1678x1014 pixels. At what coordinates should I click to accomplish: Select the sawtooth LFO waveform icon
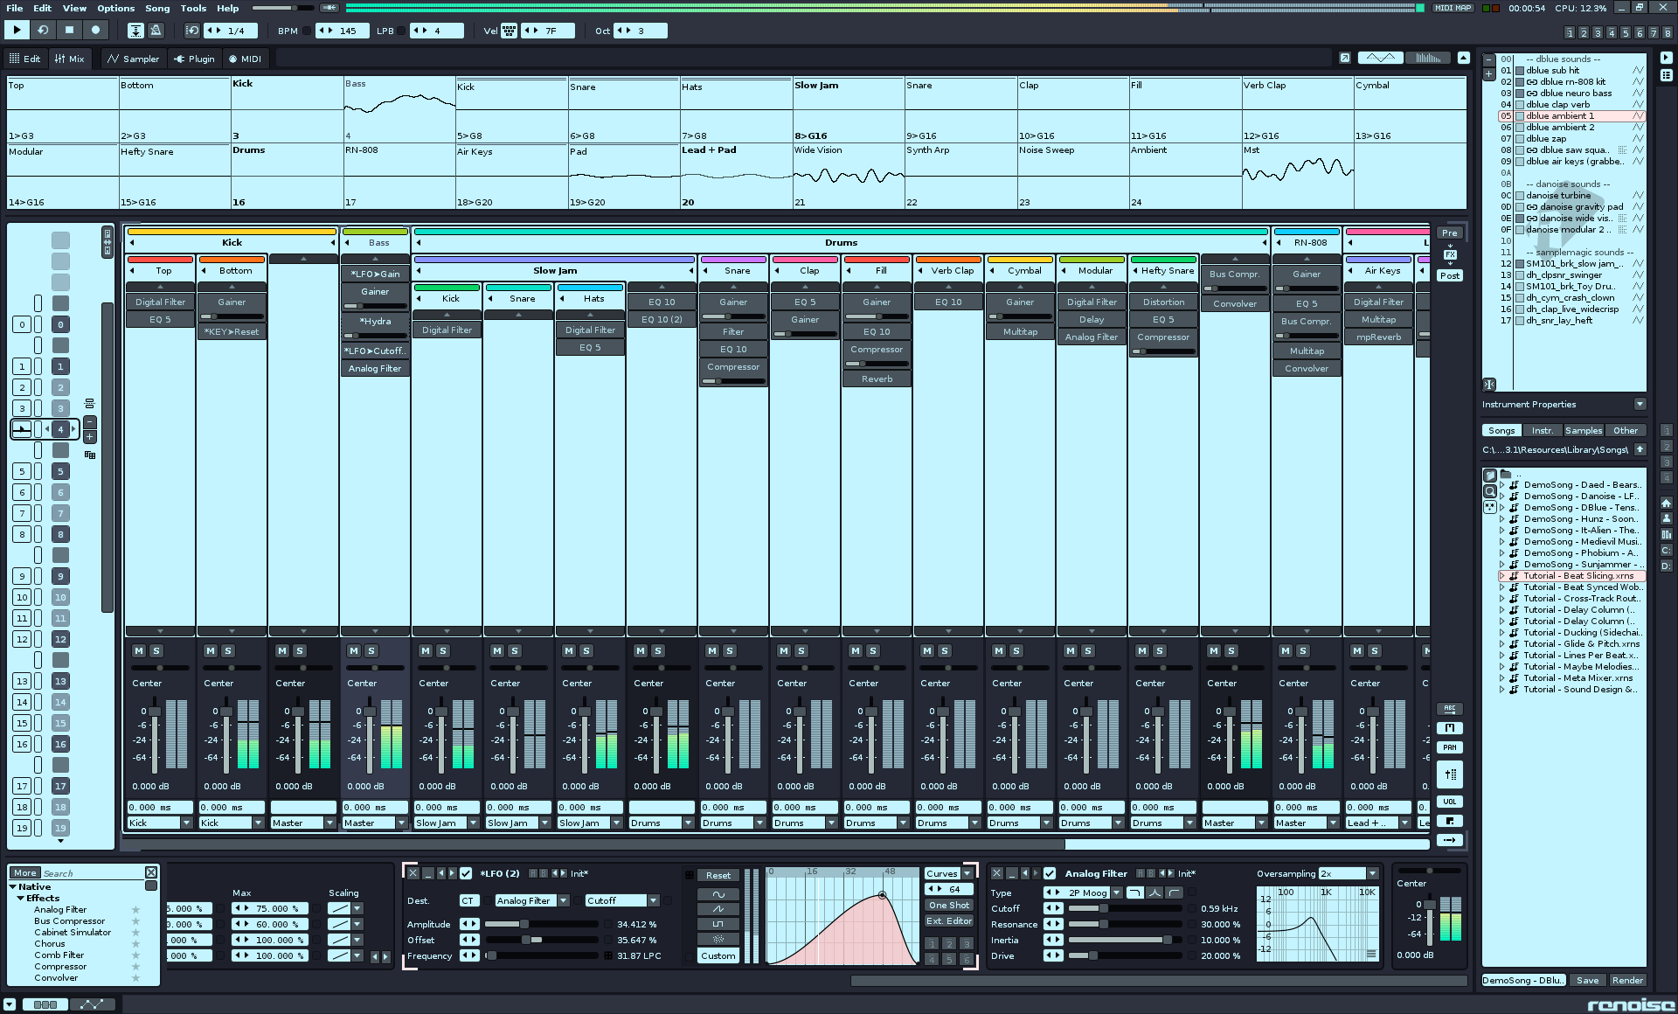(x=718, y=909)
